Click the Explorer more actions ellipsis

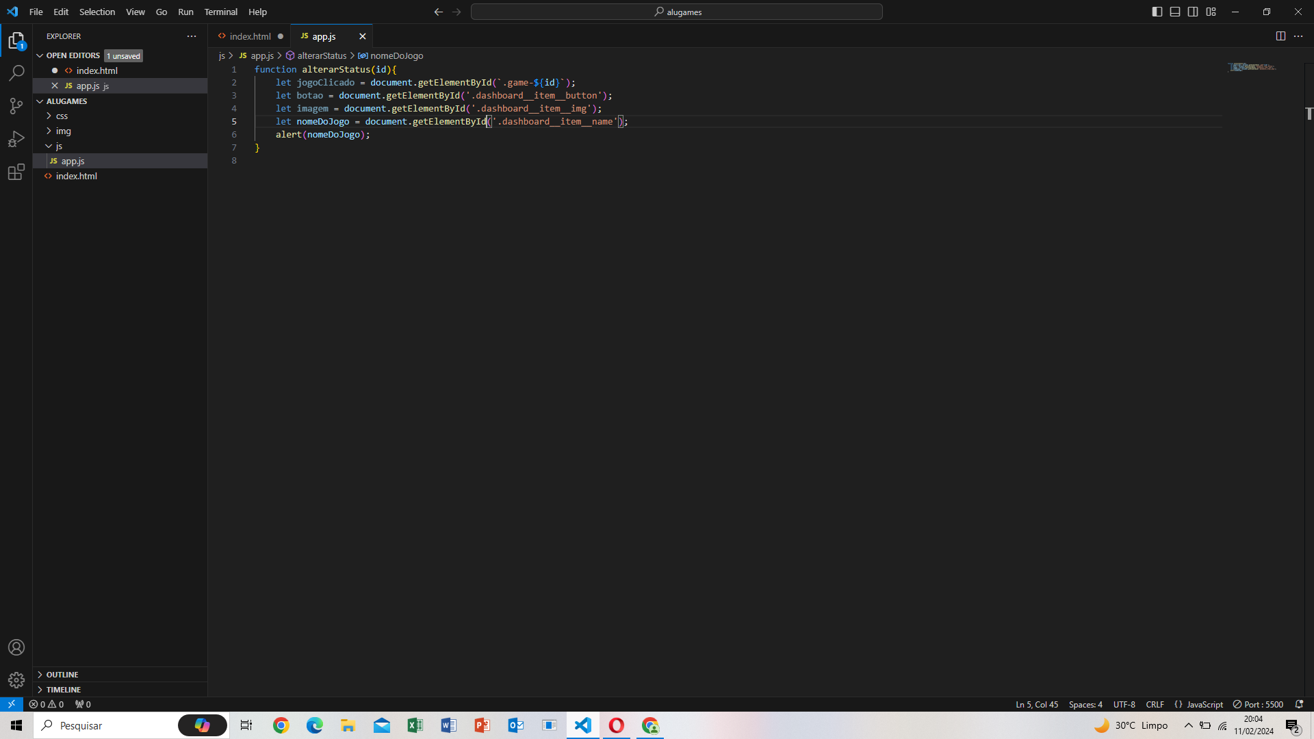[192, 36]
